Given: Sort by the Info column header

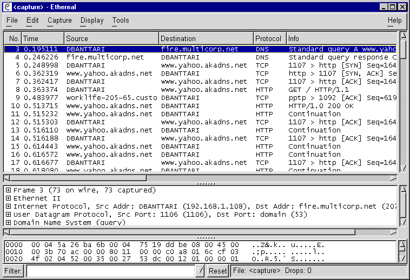Looking at the screenshot, I should coord(342,39).
